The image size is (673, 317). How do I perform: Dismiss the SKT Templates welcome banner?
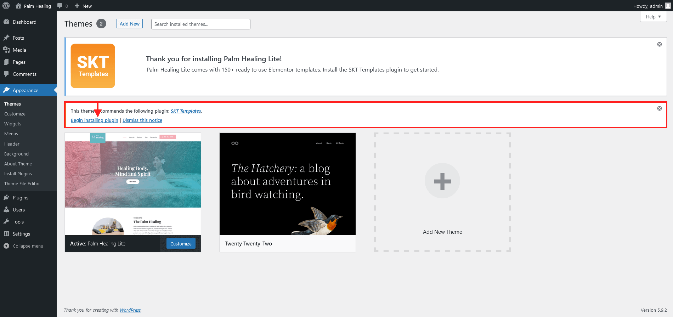pos(659,44)
